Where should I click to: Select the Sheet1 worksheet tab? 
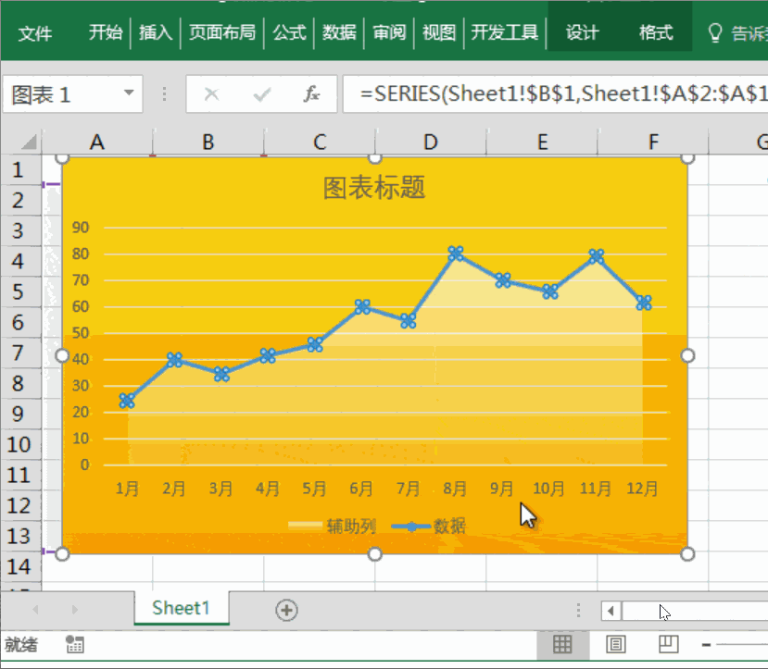[182, 608]
